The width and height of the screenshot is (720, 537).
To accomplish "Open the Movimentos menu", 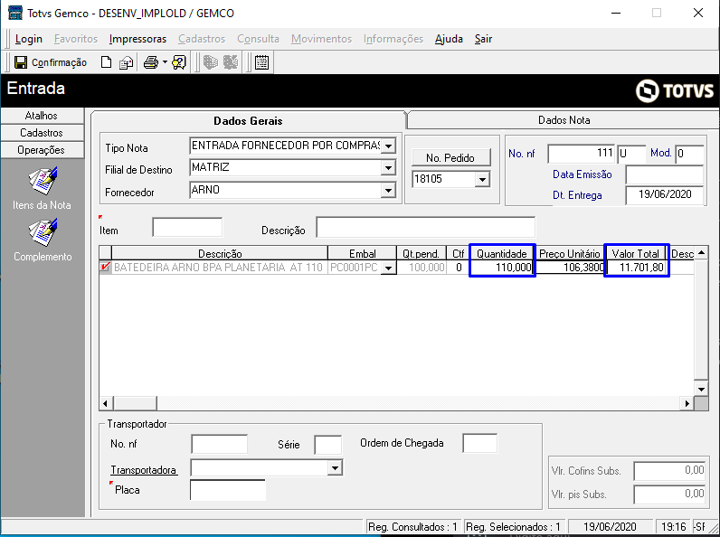I will pyautogui.click(x=321, y=39).
